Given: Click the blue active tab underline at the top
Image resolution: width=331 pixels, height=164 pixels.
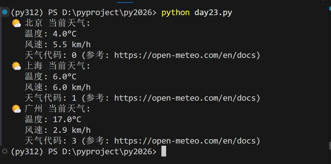Looking at the screenshot, I should (x=125, y=2).
